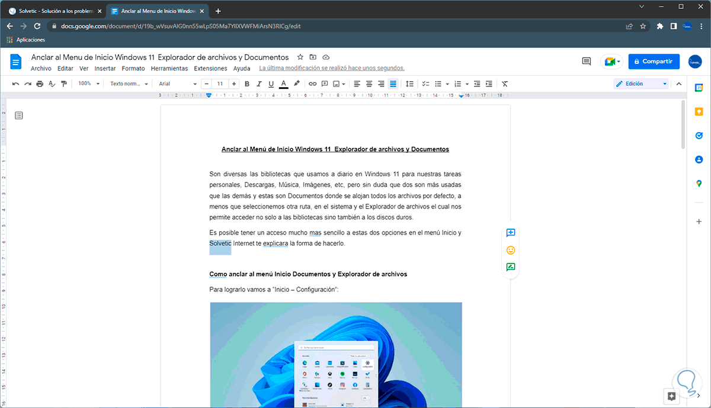Open the Extensiones menu
The width and height of the screenshot is (711, 408).
click(210, 69)
